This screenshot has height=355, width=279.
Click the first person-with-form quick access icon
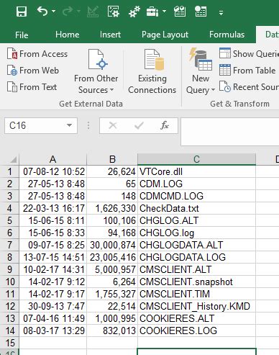tap(180, 12)
